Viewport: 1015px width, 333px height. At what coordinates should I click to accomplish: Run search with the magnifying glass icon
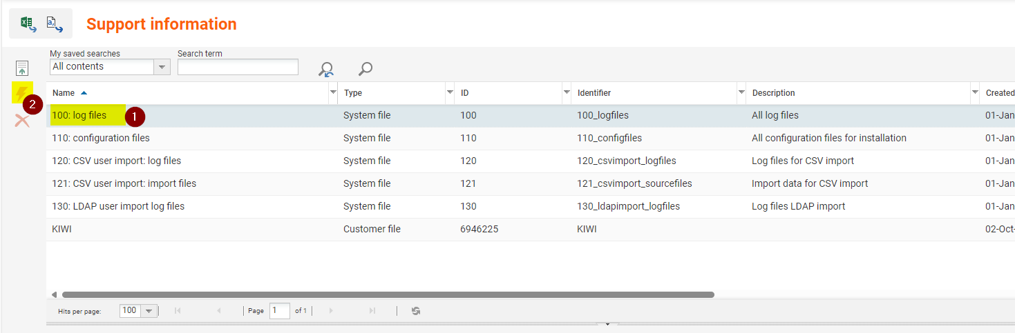coord(366,68)
